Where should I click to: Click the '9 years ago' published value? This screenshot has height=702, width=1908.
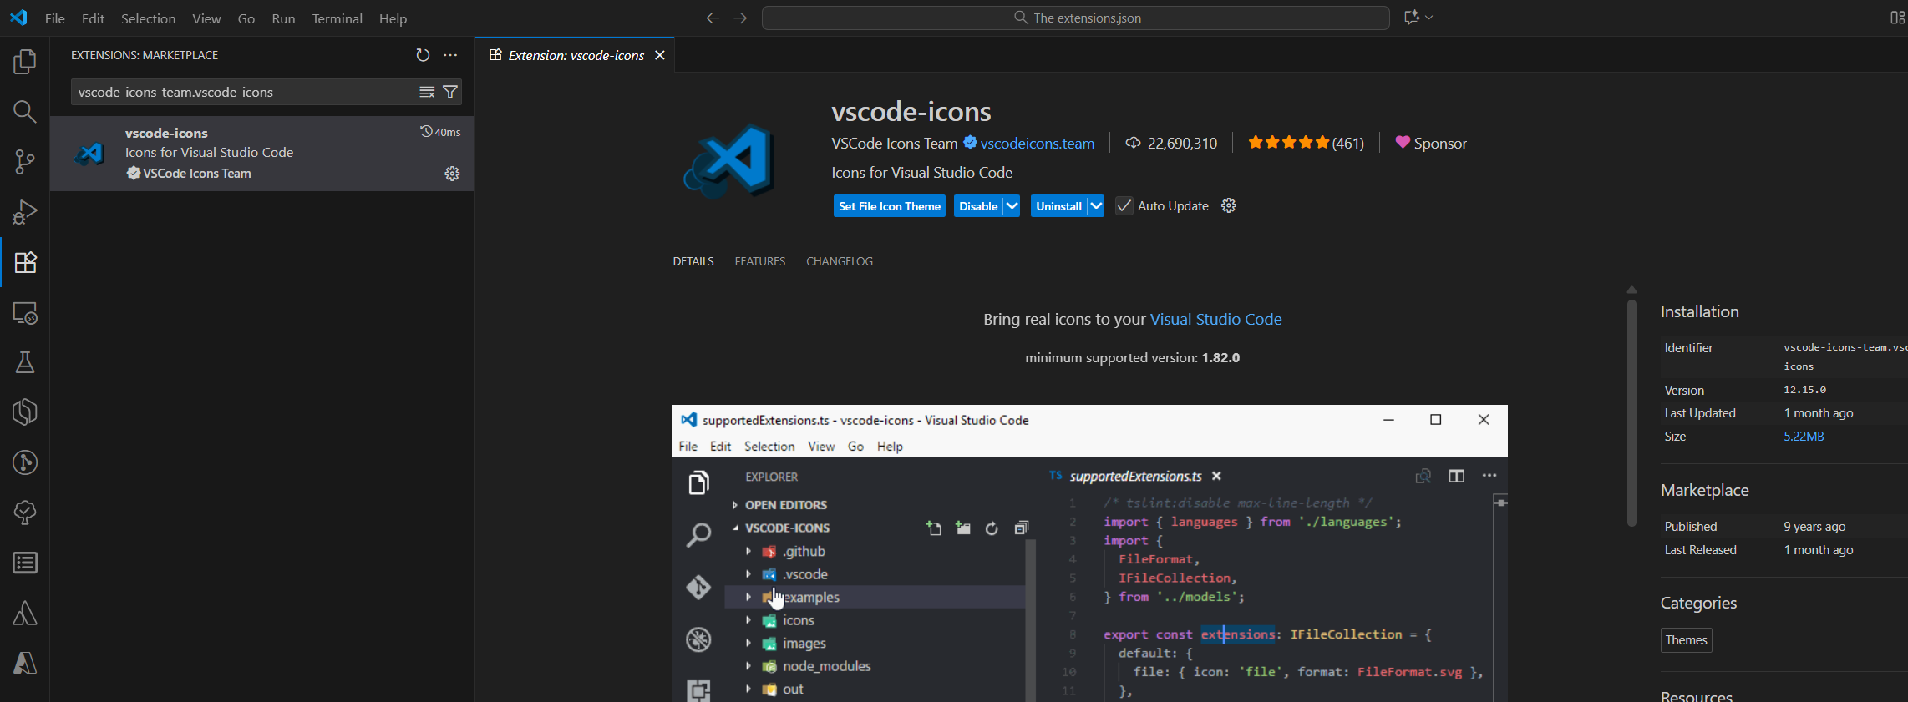pos(1814,527)
